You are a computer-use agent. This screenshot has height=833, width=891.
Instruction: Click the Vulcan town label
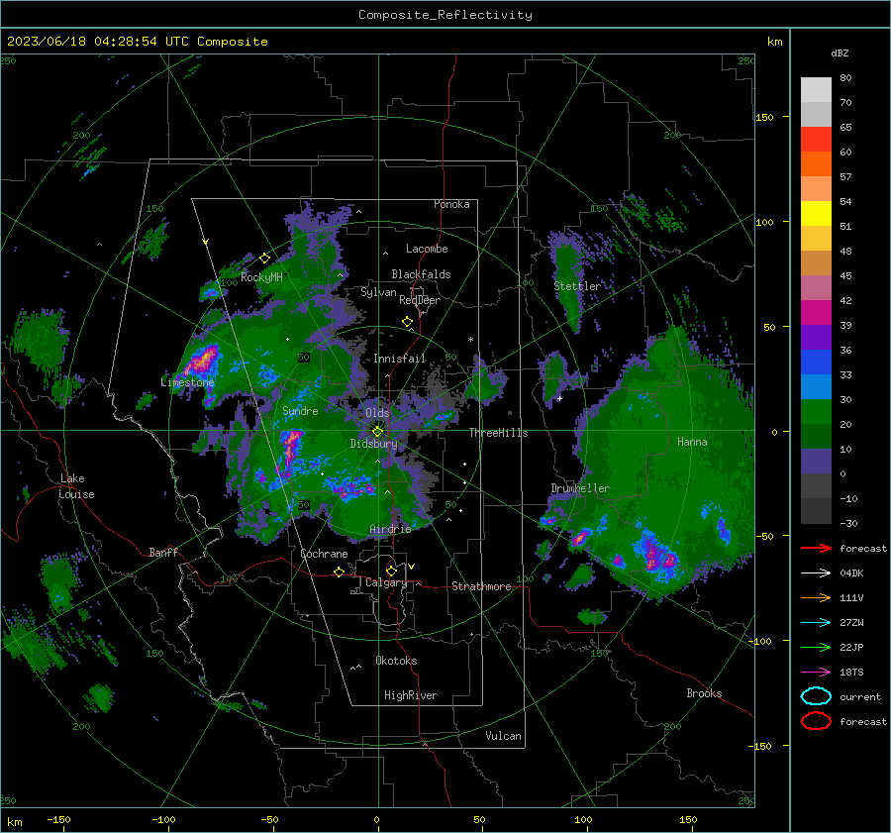pyautogui.click(x=504, y=736)
